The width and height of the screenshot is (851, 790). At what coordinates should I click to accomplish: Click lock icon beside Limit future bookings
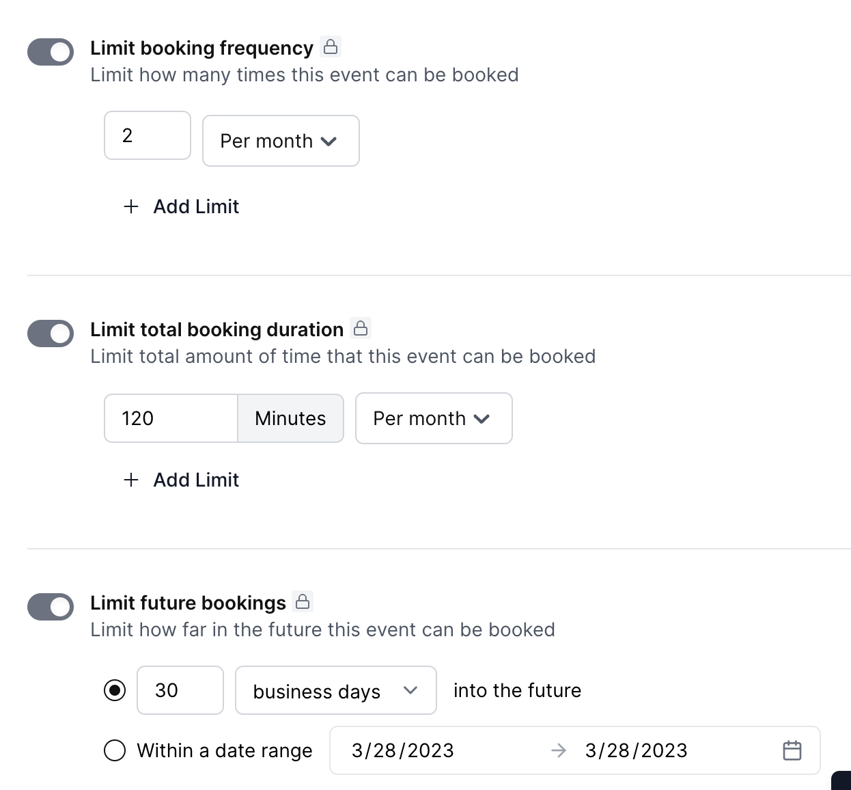(303, 601)
